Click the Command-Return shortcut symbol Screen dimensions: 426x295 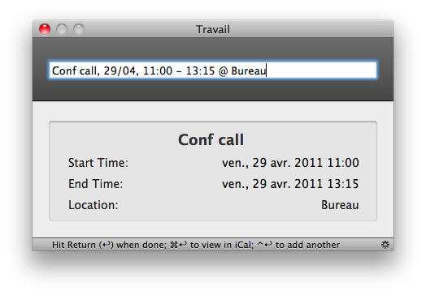coord(179,245)
